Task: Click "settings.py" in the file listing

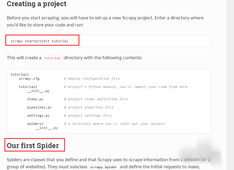Action: point(38,115)
